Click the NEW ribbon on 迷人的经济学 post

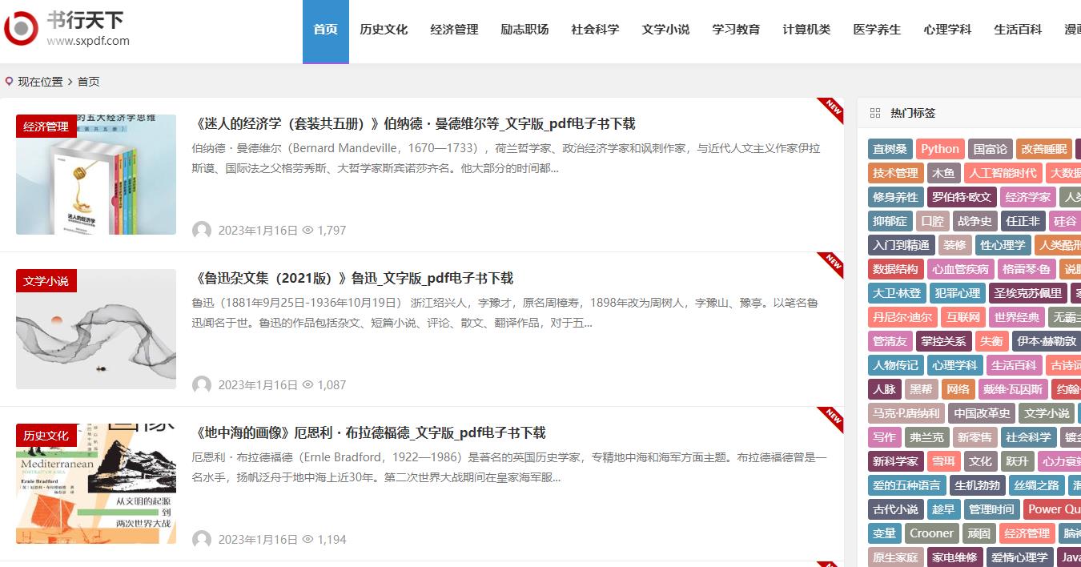click(x=832, y=109)
